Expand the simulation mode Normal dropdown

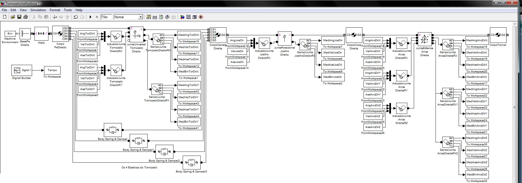click(141, 17)
